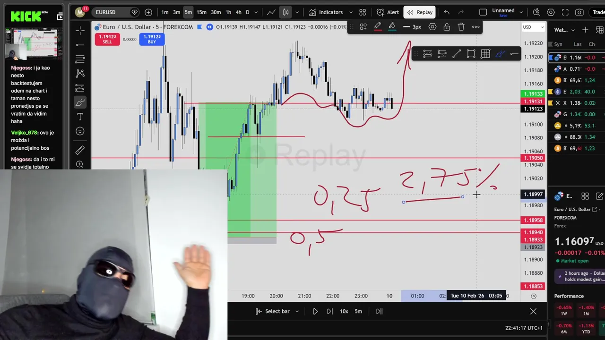Open Select bar replay options

(277, 311)
